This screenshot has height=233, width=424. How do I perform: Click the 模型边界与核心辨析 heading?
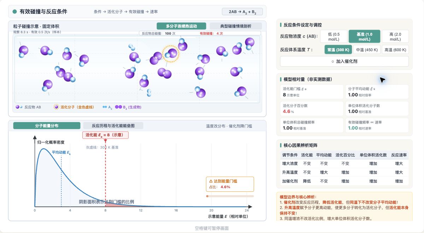pos(298,197)
